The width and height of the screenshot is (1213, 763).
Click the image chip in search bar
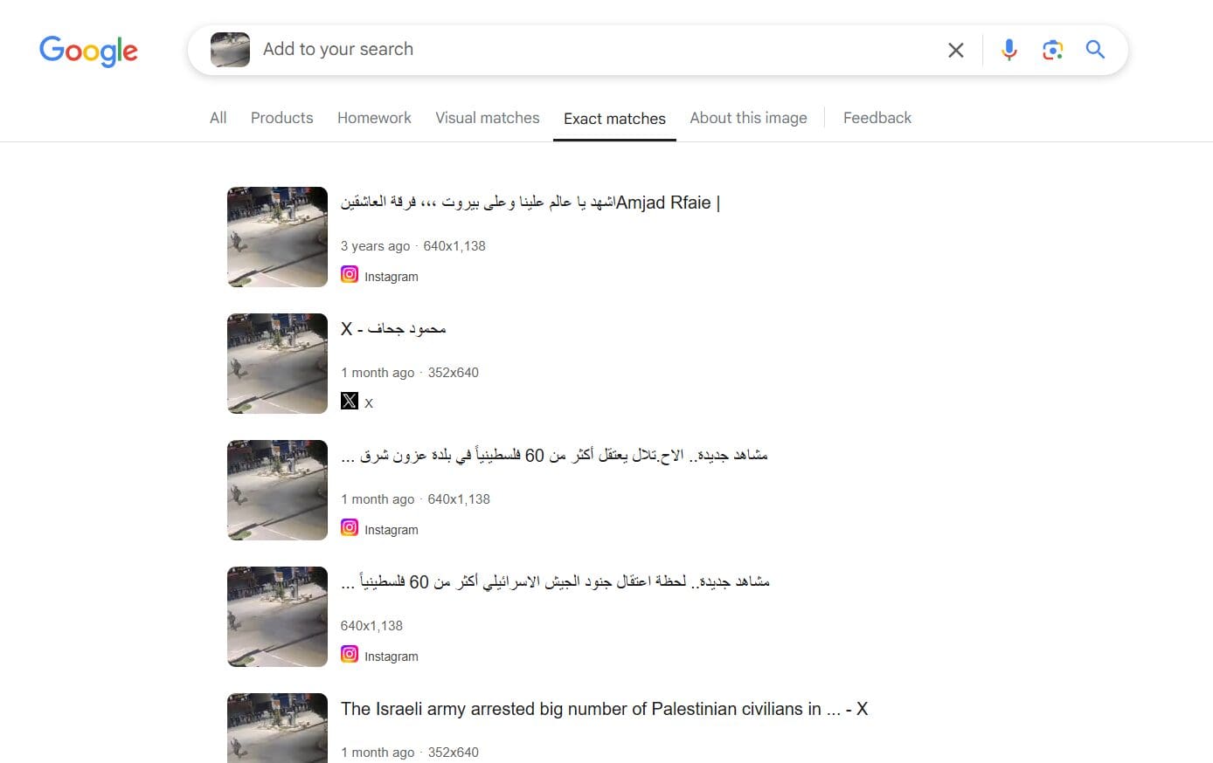pos(230,50)
